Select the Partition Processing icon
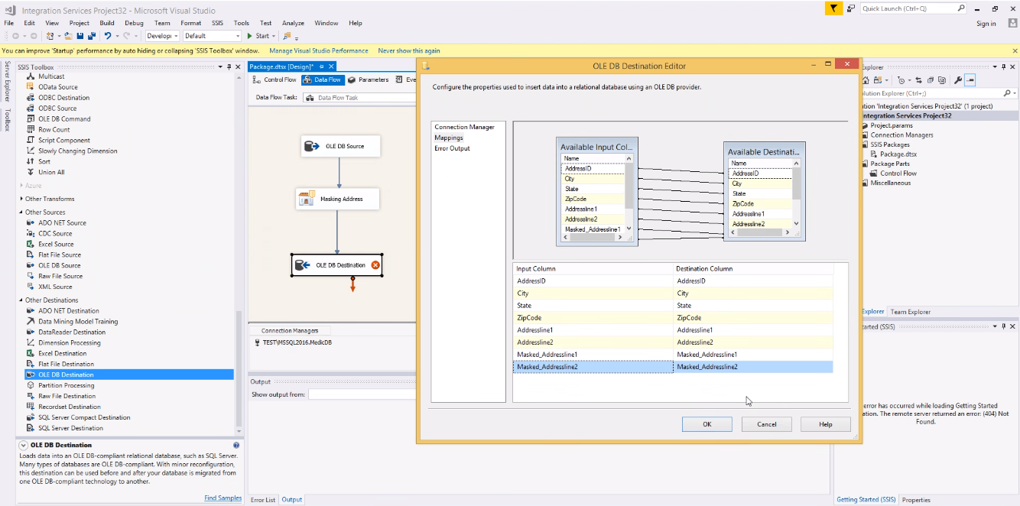 pos(31,386)
